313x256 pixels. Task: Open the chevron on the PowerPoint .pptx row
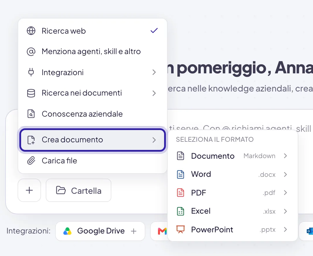coord(285,229)
